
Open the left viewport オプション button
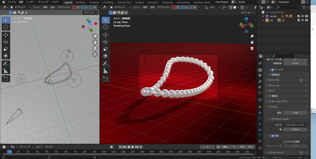[x=90, y=13]
